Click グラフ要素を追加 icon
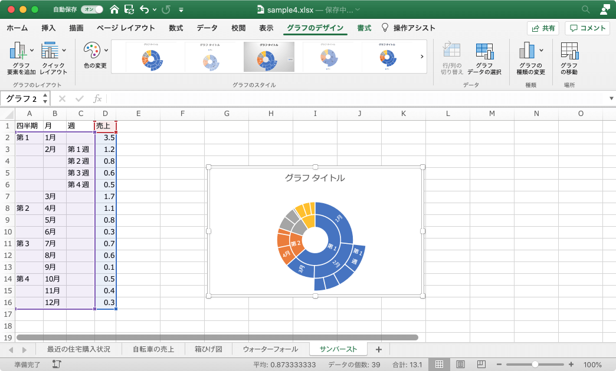 (x=18, y=50)
